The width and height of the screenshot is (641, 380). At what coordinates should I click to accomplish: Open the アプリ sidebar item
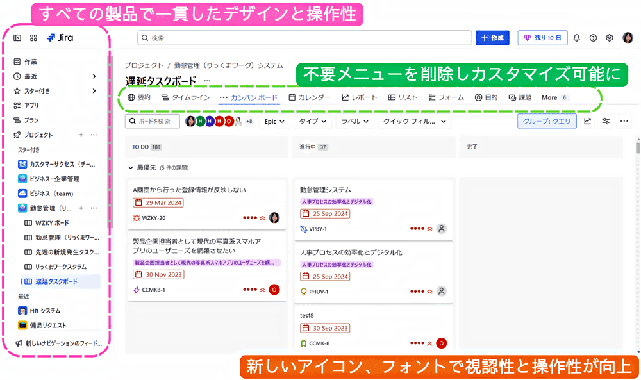pos(26,106)
